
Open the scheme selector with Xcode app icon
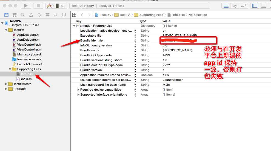(49, 6)
